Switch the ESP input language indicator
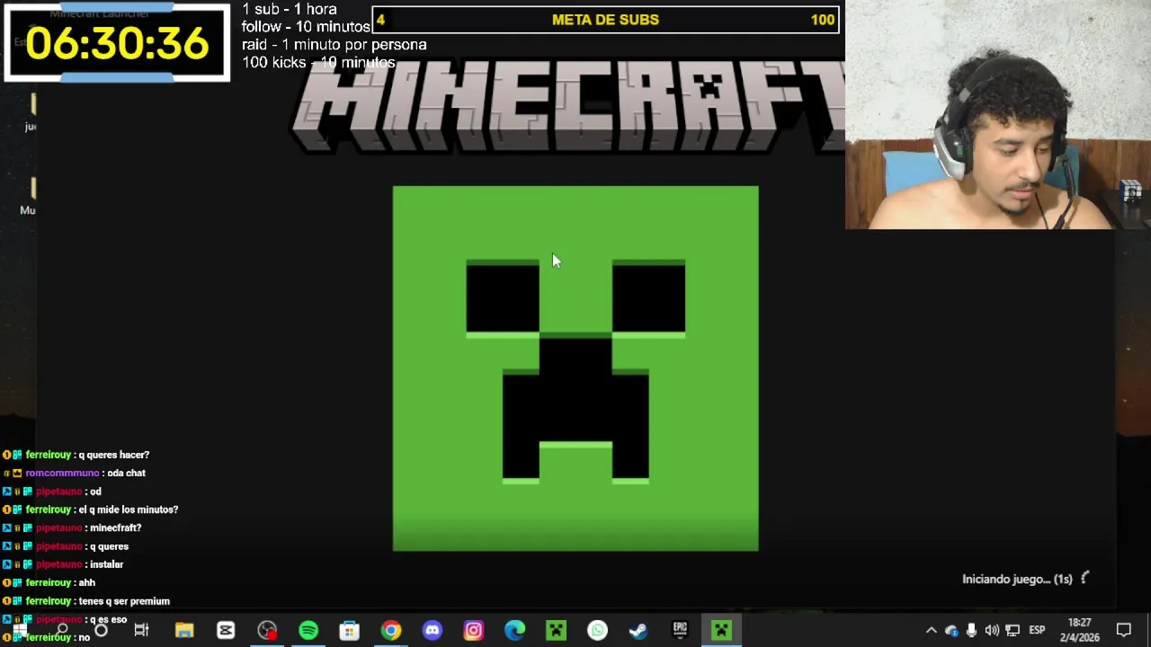Image resolution: width=1151 pixels, height=647 pixels. (1037, 630)
